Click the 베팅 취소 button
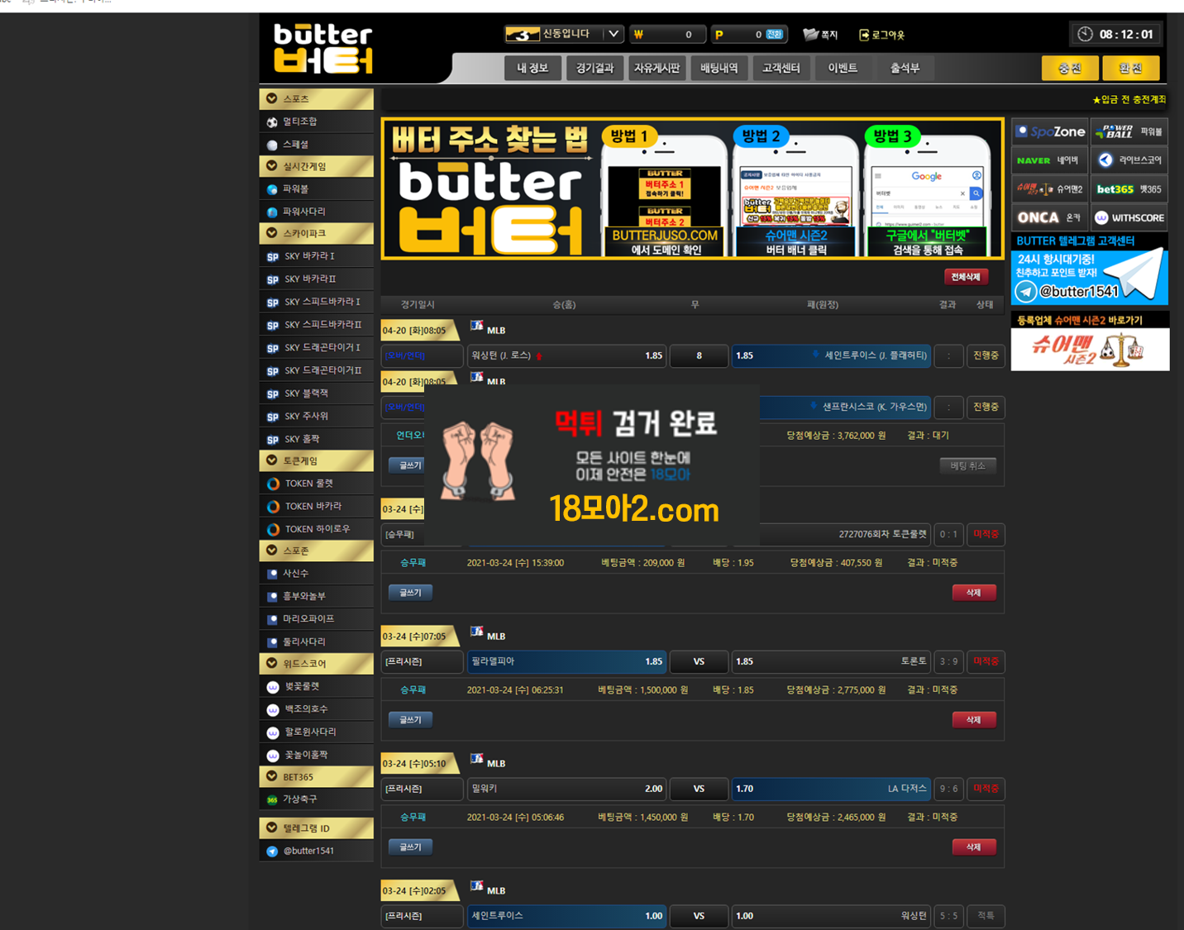Screen dimensions: 1184x930 tap(967, 466)
